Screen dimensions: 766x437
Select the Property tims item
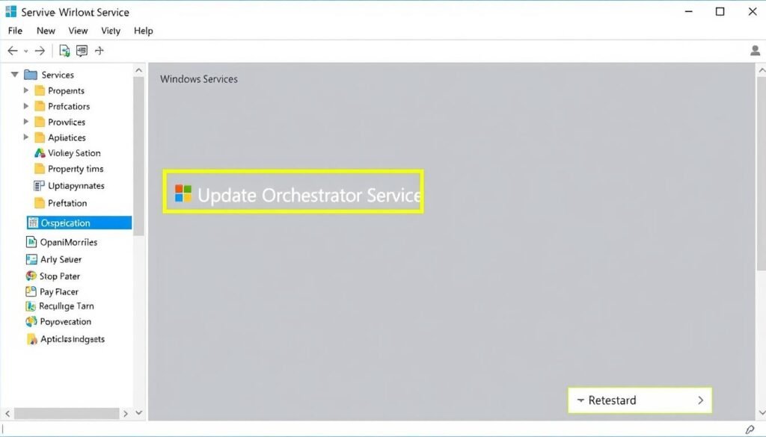76,169
